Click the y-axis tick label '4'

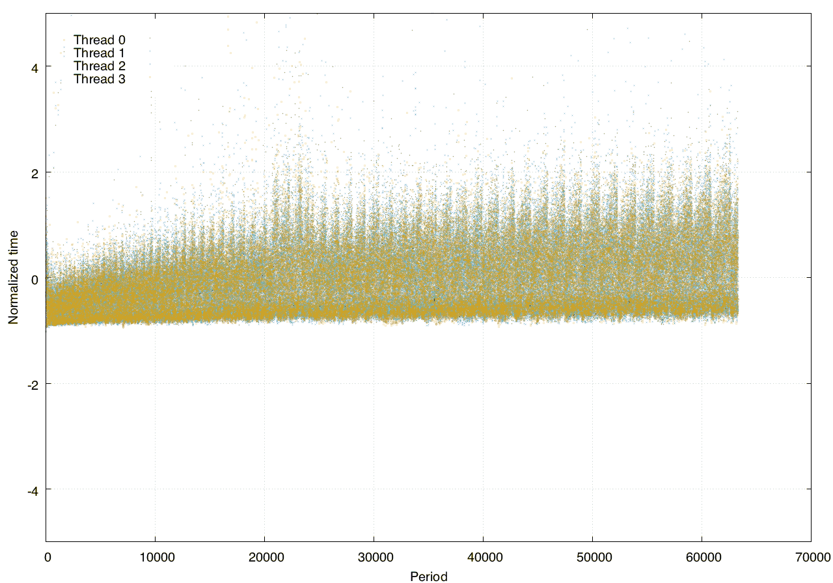coord(34,67)
